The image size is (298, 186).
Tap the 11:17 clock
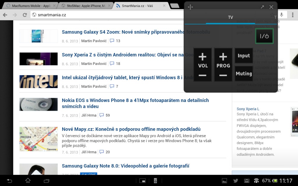(x=286, y=181)
